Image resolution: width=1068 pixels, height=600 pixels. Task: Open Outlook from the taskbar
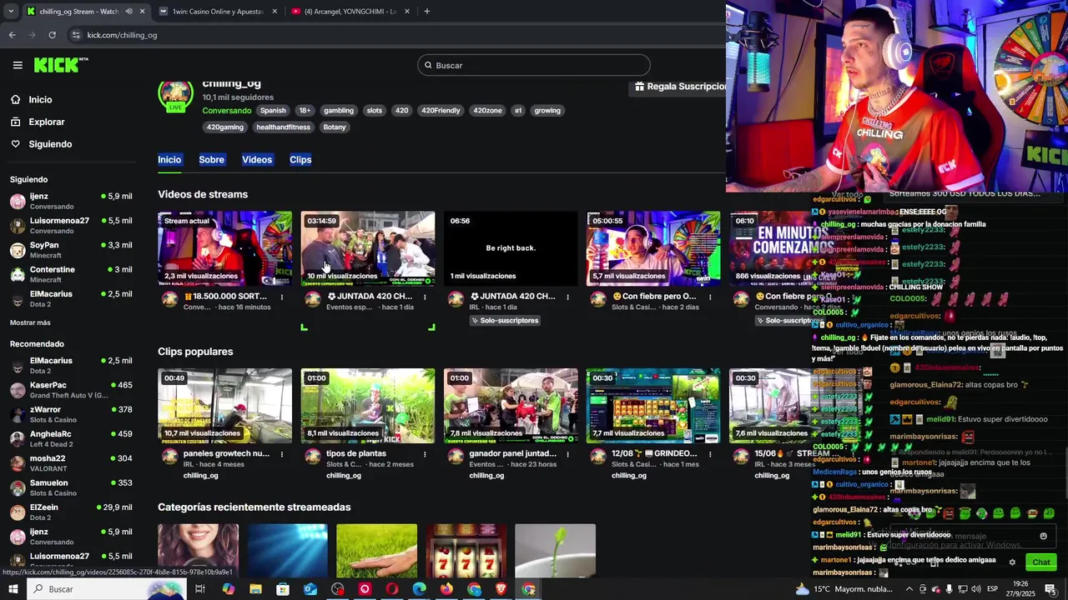[x=310, y=589]
